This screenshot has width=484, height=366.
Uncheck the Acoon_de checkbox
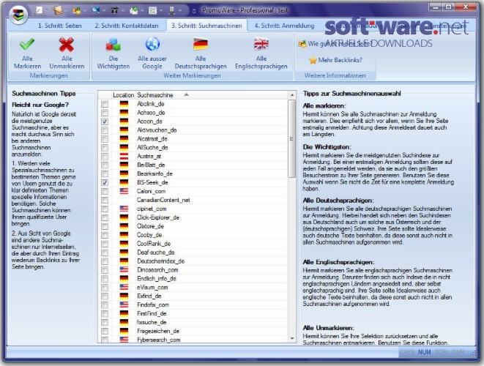[x=105, y=122]
